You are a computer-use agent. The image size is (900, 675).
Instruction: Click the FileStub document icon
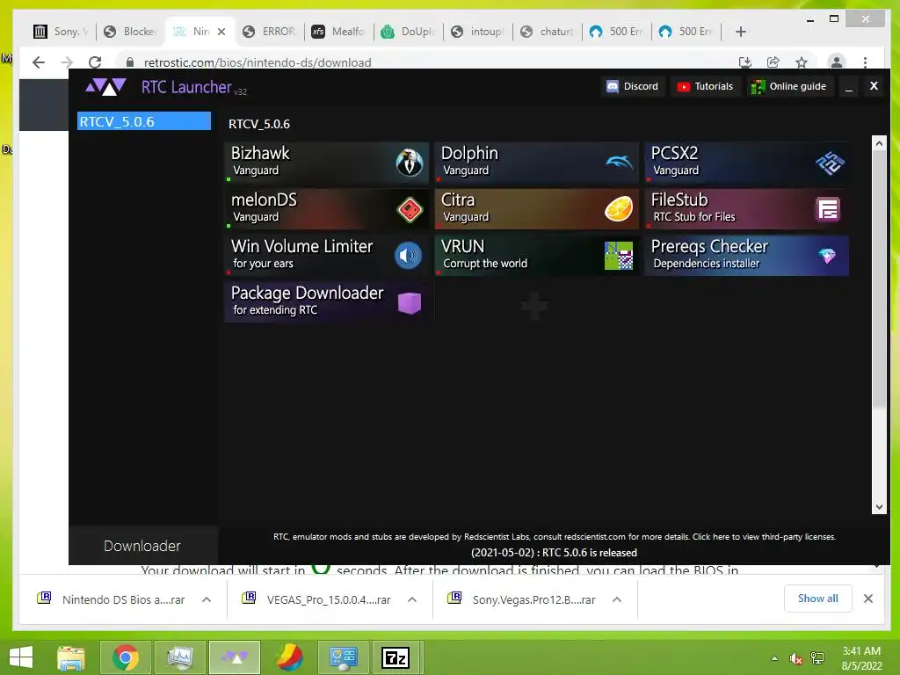(828, 209)
